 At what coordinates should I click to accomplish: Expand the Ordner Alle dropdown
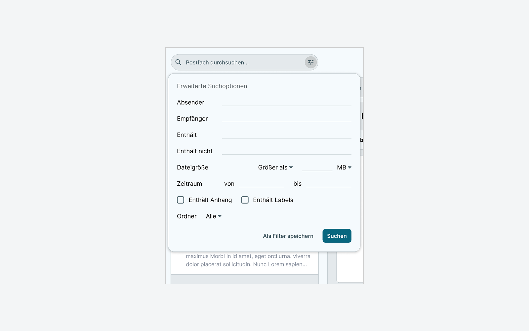tap(214, 216)
